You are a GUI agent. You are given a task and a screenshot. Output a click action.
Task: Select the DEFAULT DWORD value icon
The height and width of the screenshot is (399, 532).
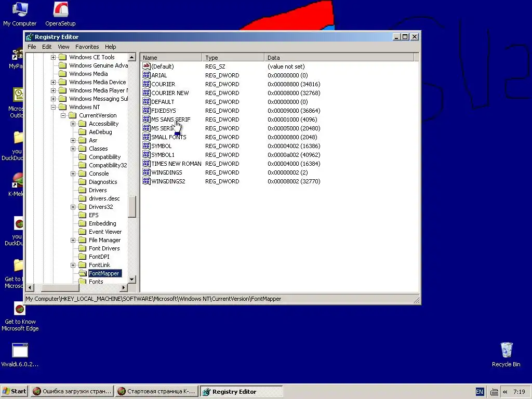tap(146, 101)
